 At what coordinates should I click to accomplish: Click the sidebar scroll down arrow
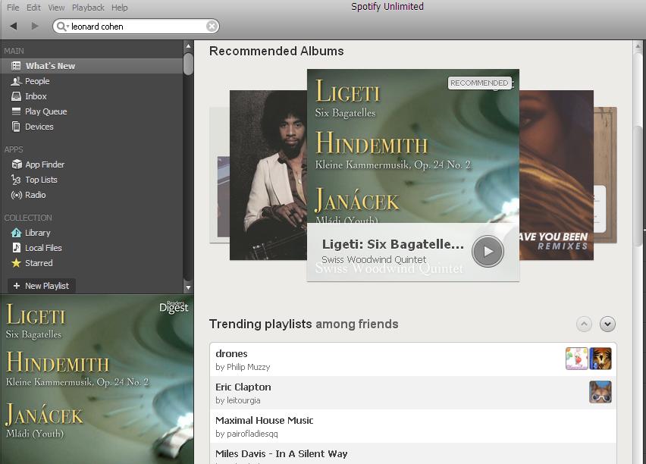point(188,287)
